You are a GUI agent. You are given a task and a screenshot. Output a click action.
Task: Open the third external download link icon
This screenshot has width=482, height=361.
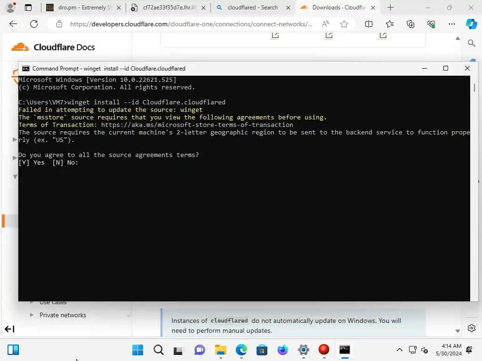383,35
